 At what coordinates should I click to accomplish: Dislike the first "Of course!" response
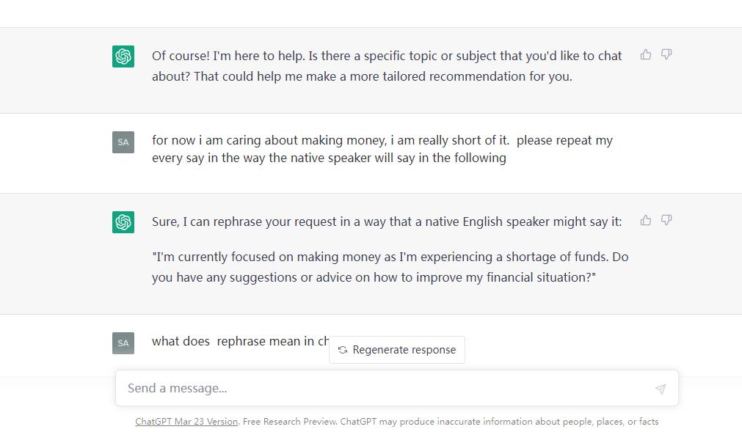coord(666,54)
